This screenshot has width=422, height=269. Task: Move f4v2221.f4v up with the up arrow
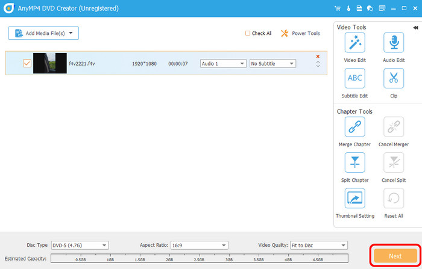(318, 62)
